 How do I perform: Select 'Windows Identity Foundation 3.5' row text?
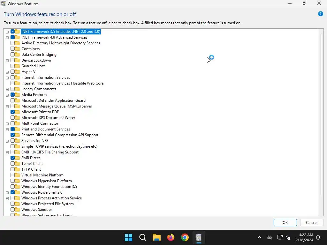pyautogui.click(x=49, y=186)
